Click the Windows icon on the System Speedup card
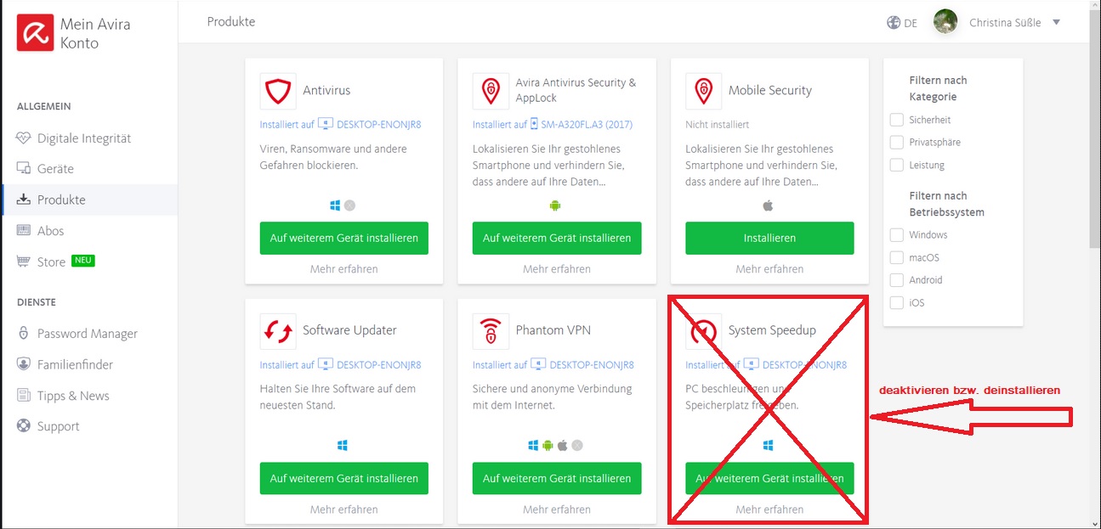Screen dimensions: 1101x529 (769, 445)
